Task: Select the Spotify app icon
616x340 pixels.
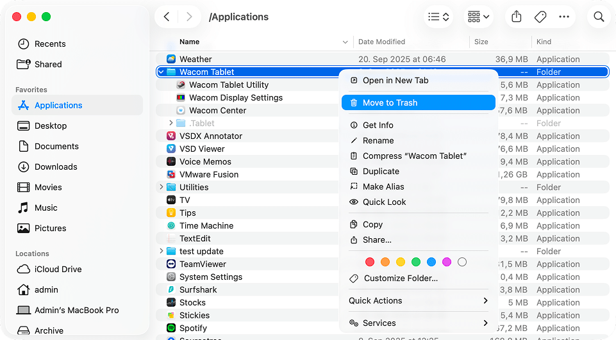Action: click(x=171, y=328)
